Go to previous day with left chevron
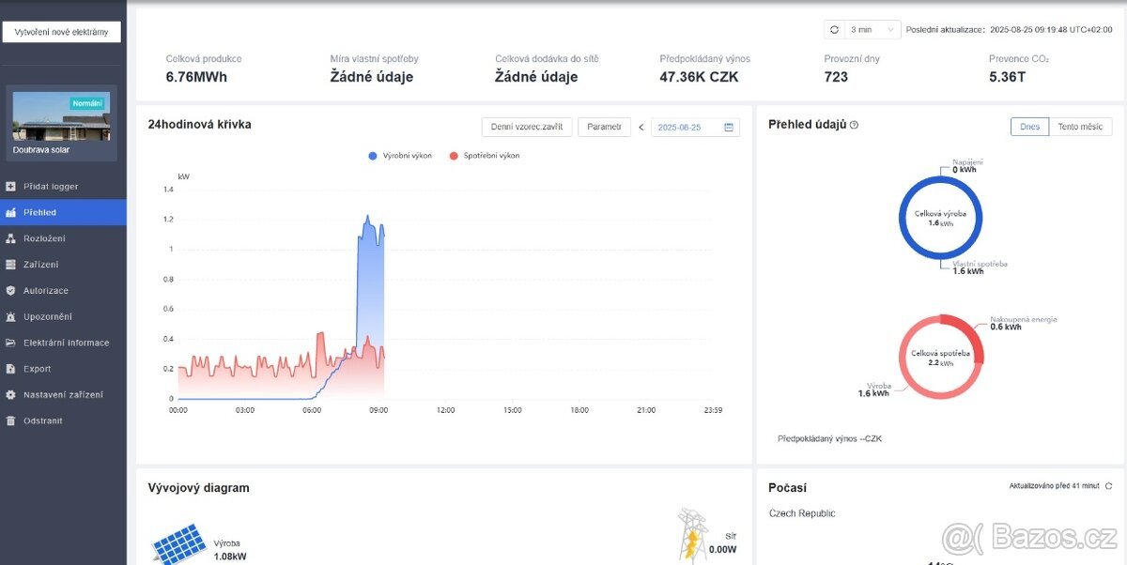The image size is (1127, 565). (641, 128)
